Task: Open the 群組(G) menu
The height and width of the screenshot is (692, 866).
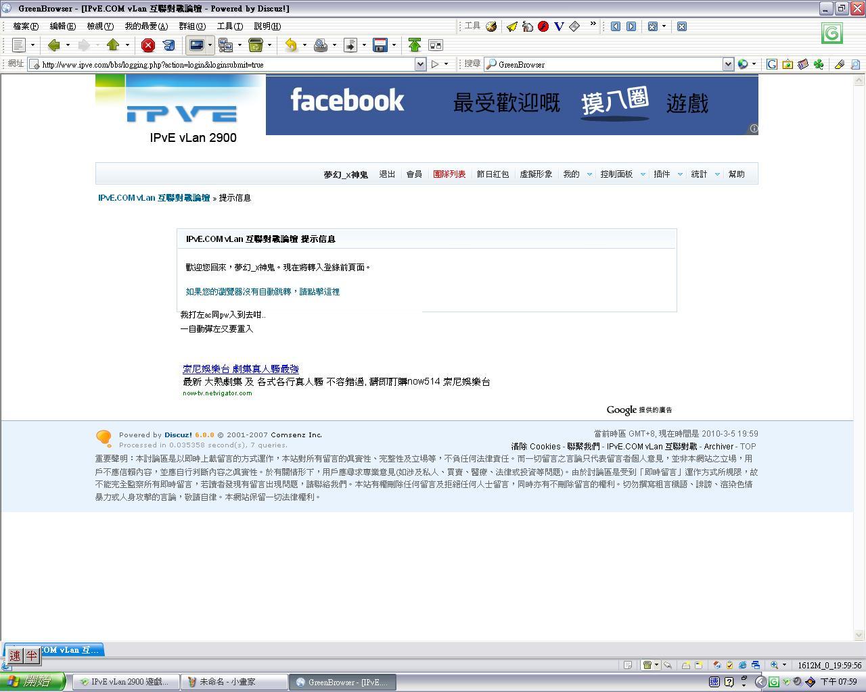Action: click(192, 26)
